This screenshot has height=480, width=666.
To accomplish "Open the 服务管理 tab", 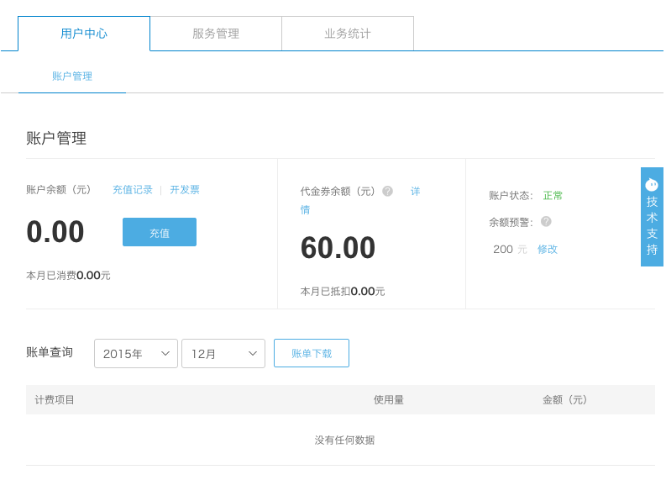I will (216, 34).
